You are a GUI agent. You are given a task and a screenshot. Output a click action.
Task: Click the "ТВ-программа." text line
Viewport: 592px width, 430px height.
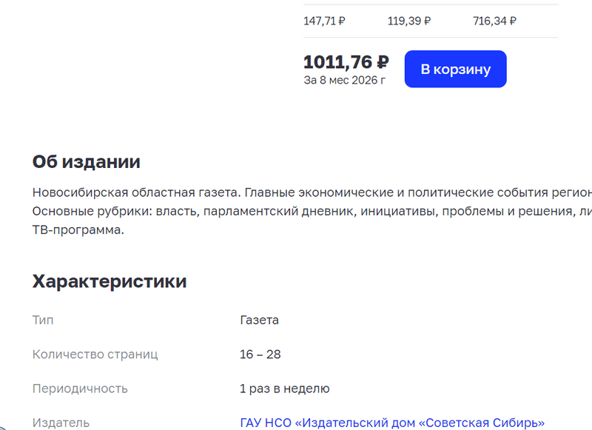click(x=78, y=230)
